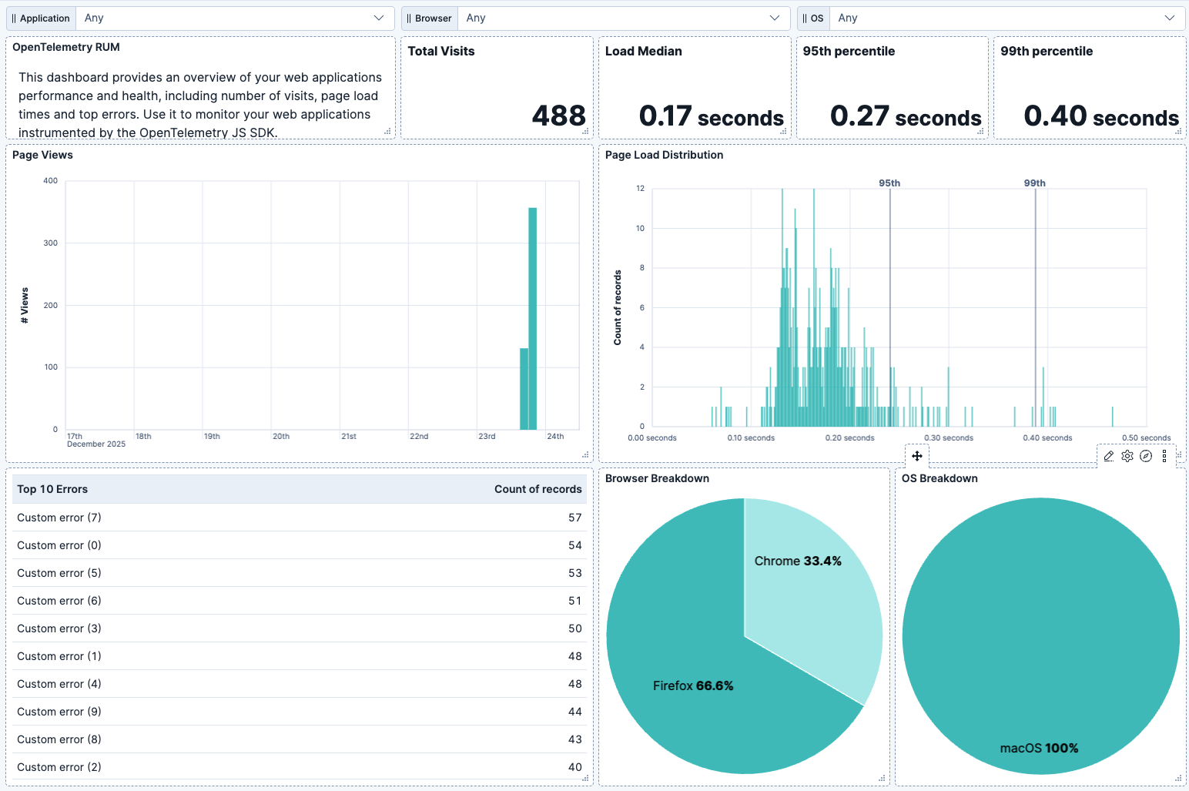Open the gear settings icon on Page Load Distribution
Image resolution: width=1189 pixels, height=791 pixels.
(1127, 456)
